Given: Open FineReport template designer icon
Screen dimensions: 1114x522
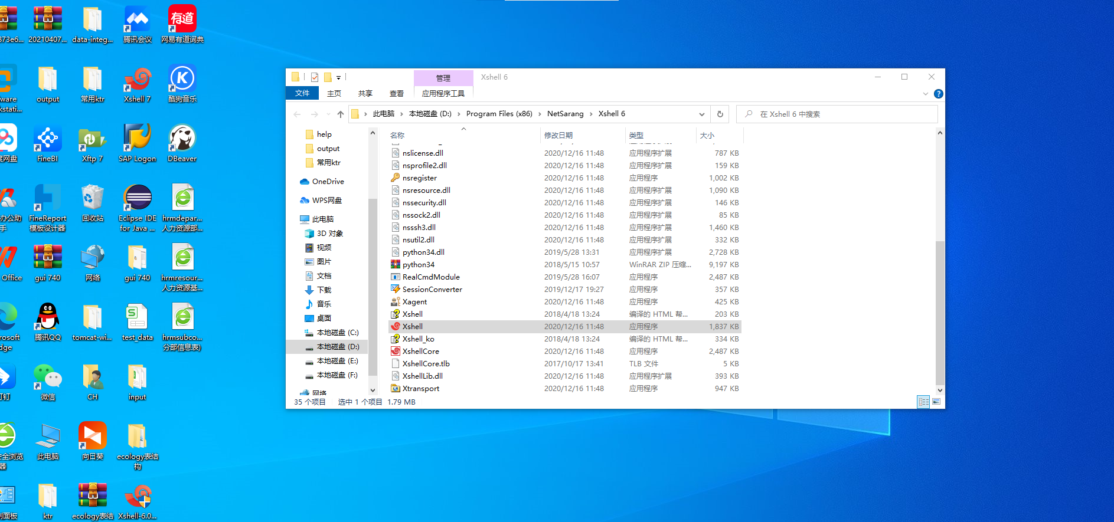Looking at the screenshot, I should coord(47,208).
